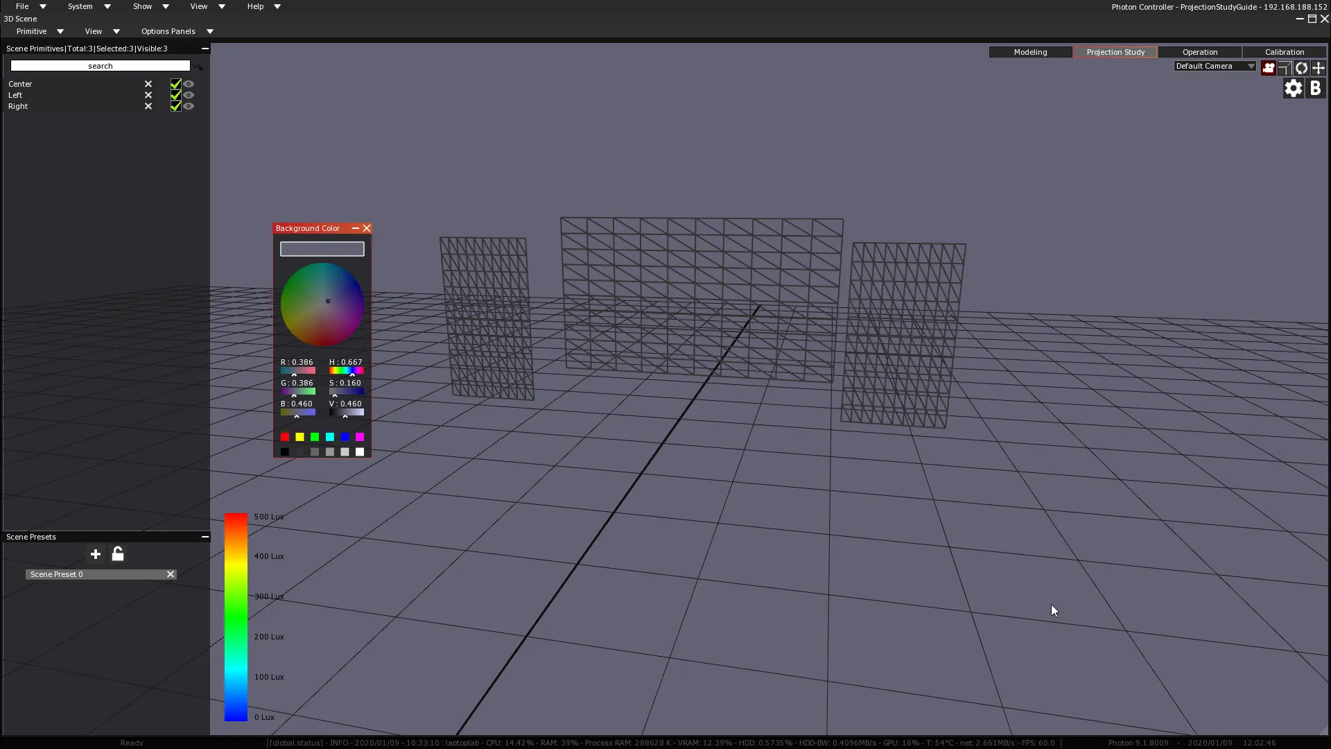Viewport: 1331px width, 749px height.
Task: Click the red camera view icon
Action: (1268, 67)
